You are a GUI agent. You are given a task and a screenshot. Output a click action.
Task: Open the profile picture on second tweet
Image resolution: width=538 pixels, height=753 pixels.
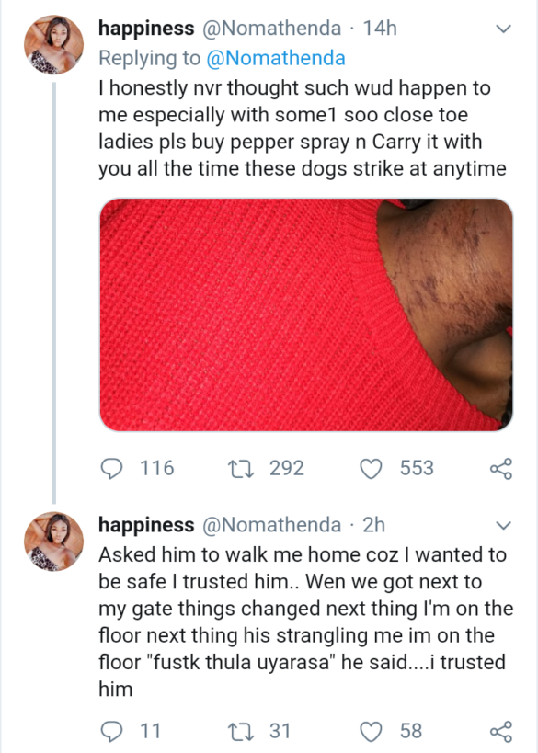point(53,542)
